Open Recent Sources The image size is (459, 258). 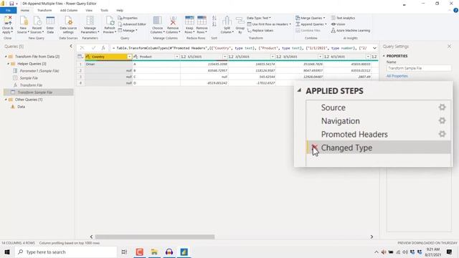point(37,24)
